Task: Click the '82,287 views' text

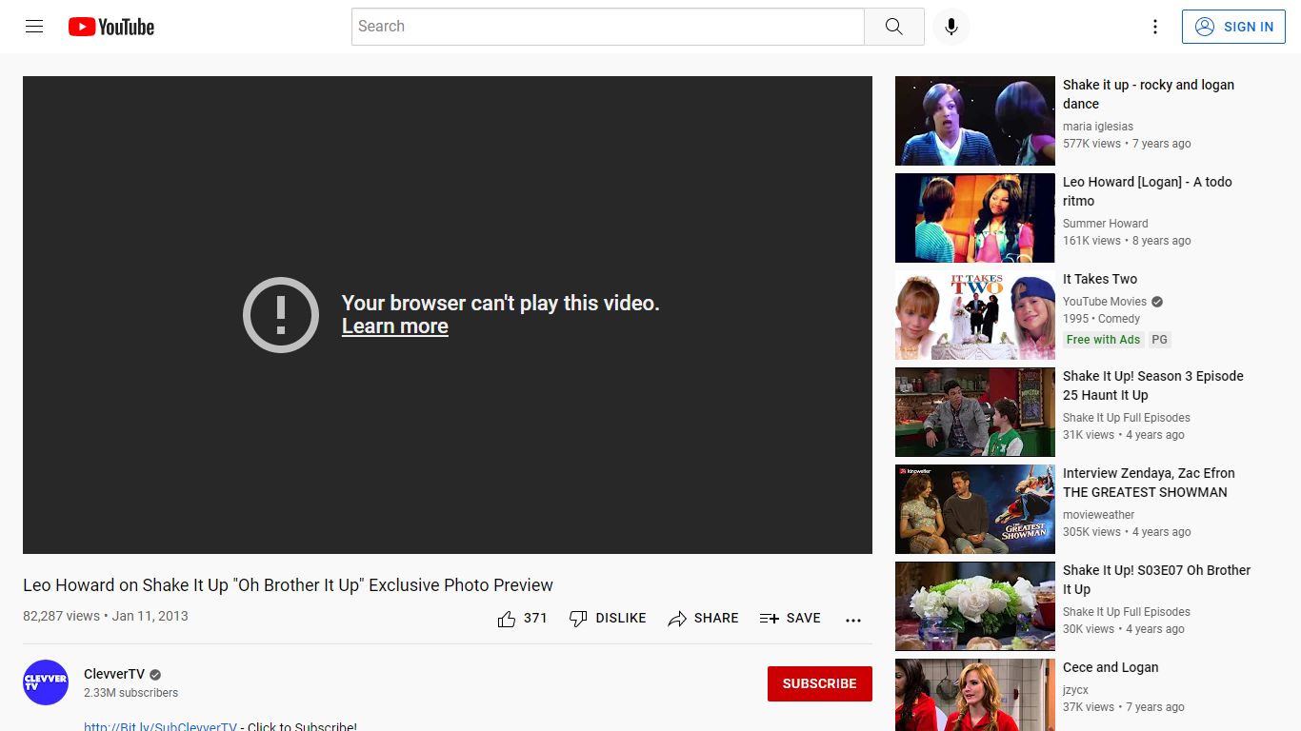Action: [x=61, y=616]
